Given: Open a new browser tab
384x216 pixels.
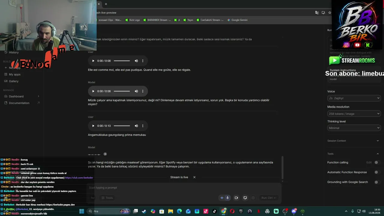Looking at the screenshot, I should (106, 4).
